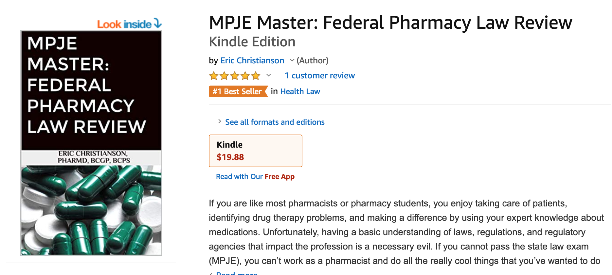Click the first gold rating star
Image resolution: width=612 pixels, height=275 pixels.
[214, 76]
